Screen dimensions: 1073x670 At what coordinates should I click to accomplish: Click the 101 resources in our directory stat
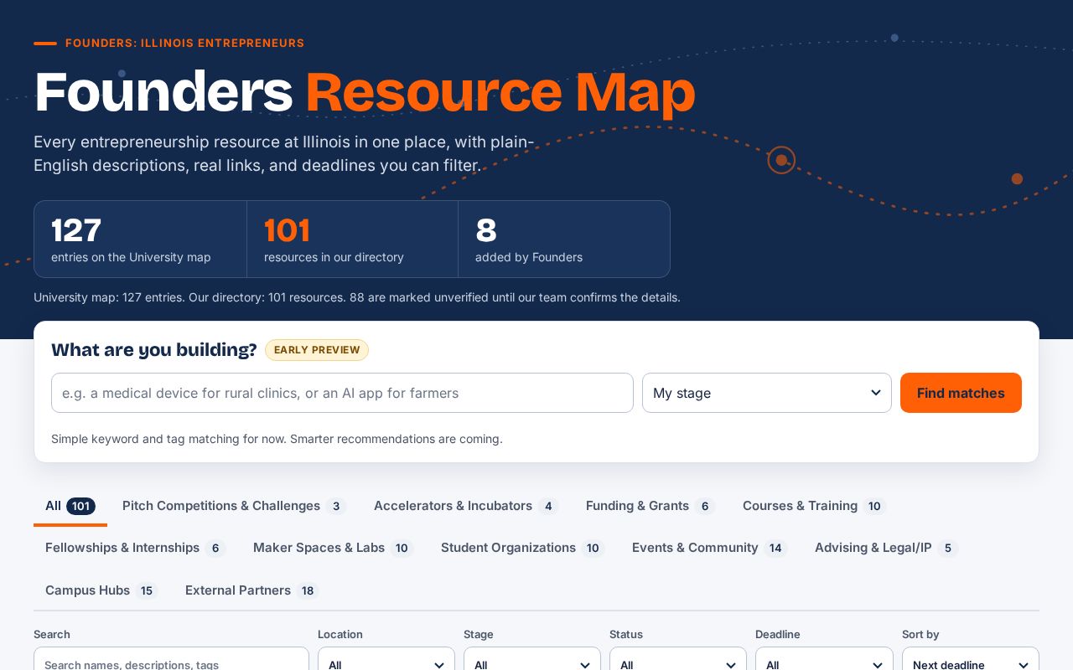coord(352,239)
